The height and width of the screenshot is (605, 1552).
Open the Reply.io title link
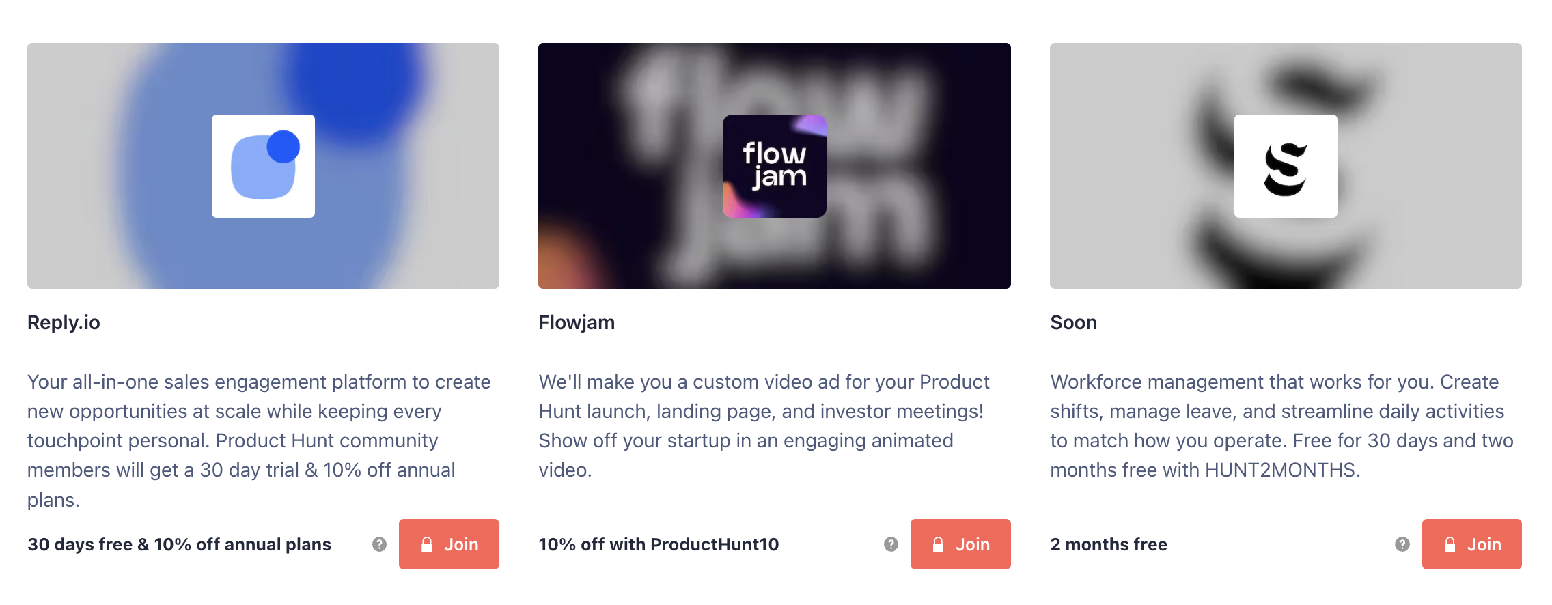click(x=64, y=322)
